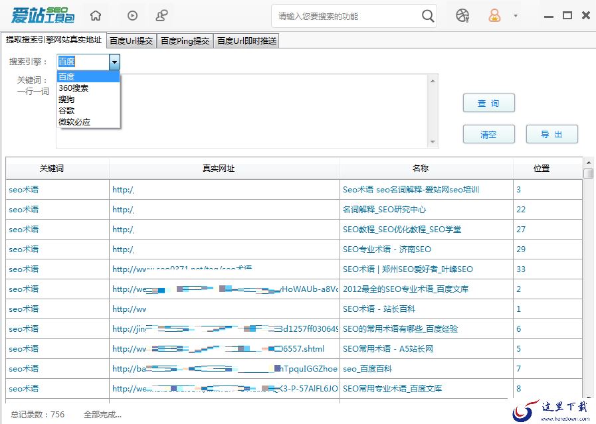
Task: Select row titled Seo术语 seo名词解释-爱站网seo培训
Action: [x=294, y=189]
